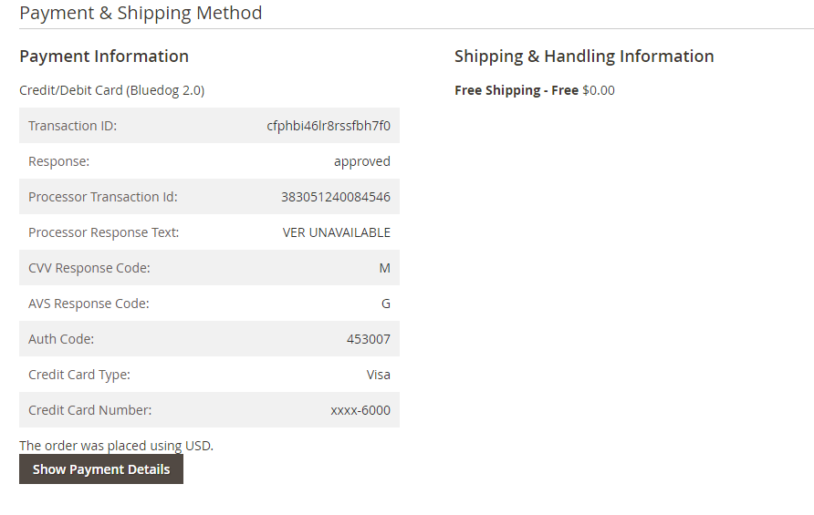Click the CVV Response Code label
Image resolution: width=814 pixels, height=515 pixels.
(x=89, y=268)
